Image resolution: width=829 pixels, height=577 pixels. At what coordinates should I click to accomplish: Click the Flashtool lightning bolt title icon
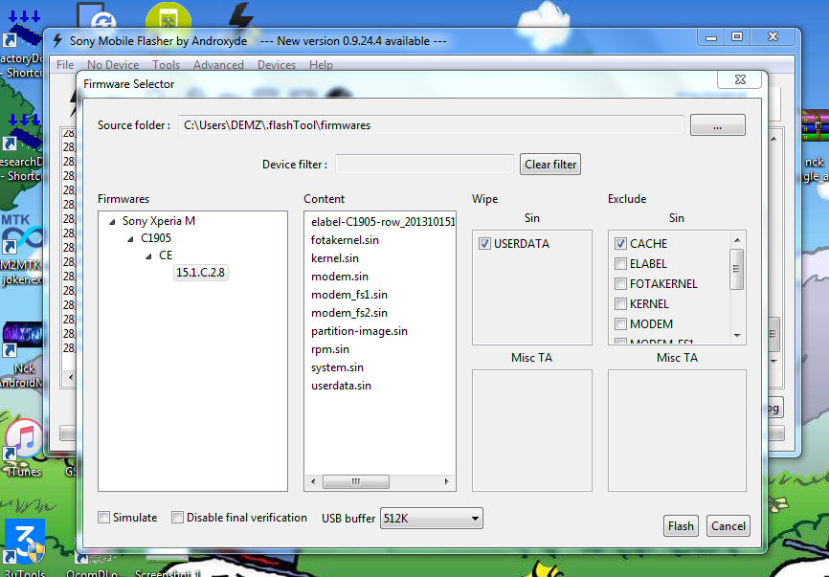58,41
